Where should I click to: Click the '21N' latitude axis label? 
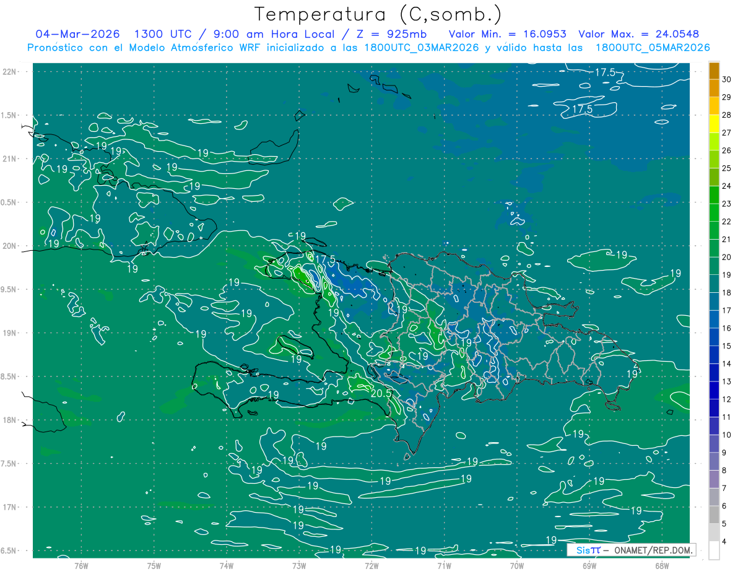coord(11,159)
